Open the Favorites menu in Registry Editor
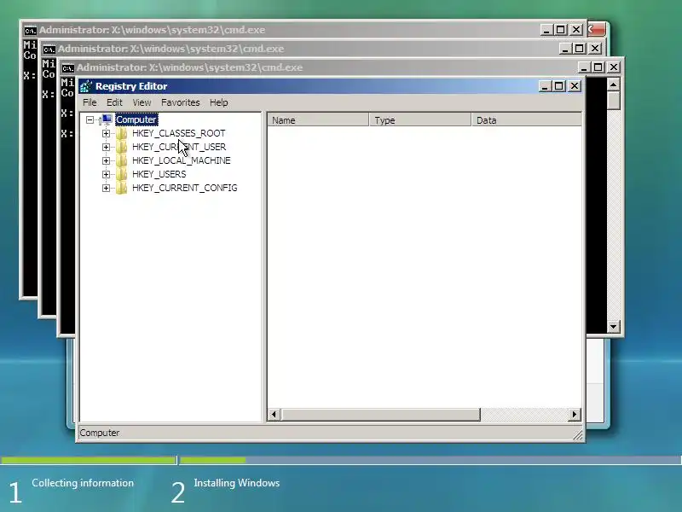This screenshot has width=682, height=512. [x=181, y=102]
